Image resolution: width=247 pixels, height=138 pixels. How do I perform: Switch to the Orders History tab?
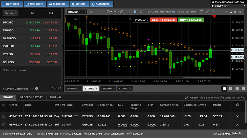[x=31, y=97]
